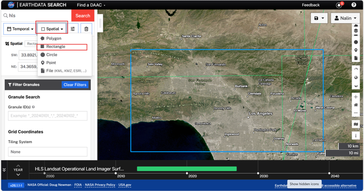The height and width of the screenshot is (191, 364).
Task: Click the green HLS timeline data bar
Action: pyautogui.click(x=187, y=169)
